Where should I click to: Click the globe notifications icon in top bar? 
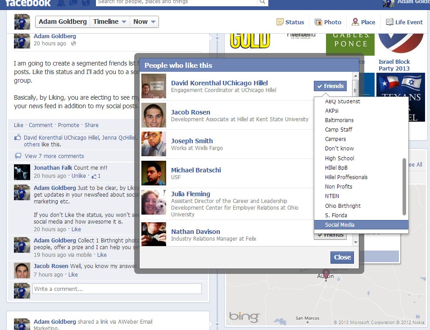point(86,2)
